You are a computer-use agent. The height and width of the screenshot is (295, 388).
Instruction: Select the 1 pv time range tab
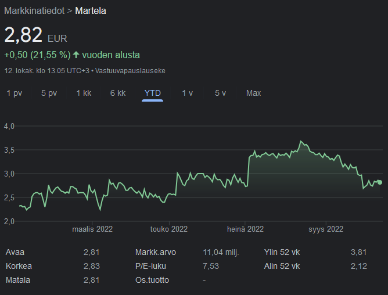[15, 93]
